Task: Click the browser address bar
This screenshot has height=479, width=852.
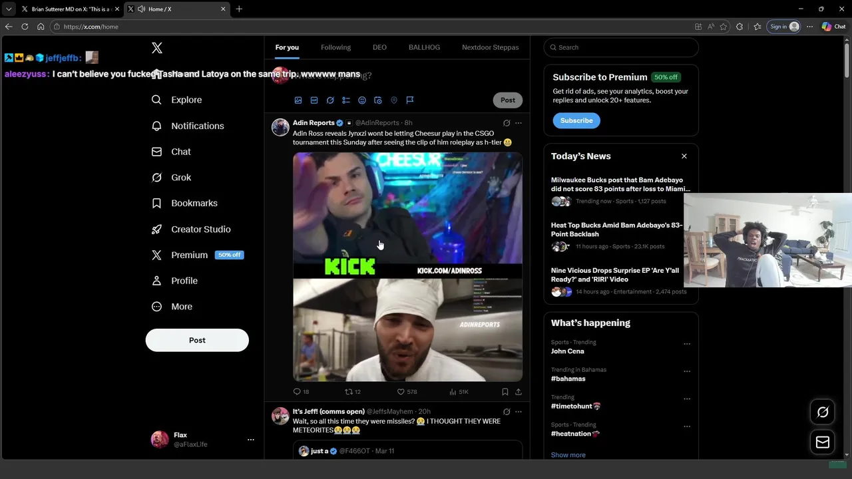Action: 373,27
